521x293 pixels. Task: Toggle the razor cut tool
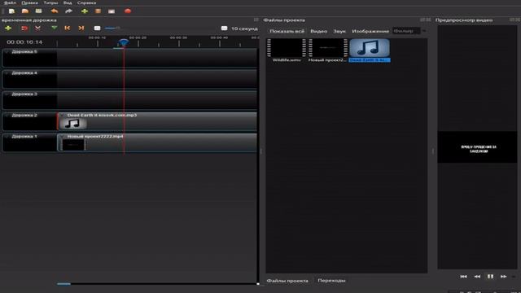pyautogui.click(x=38, y=28)
